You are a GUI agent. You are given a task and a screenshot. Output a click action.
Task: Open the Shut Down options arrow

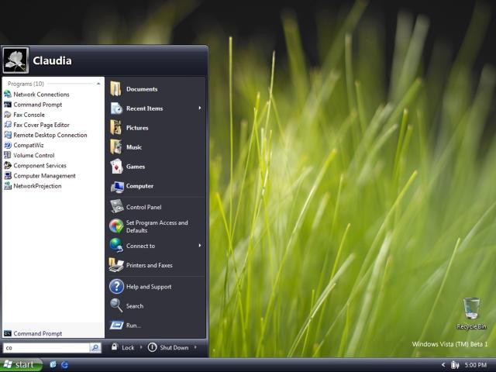pos(195,348)
